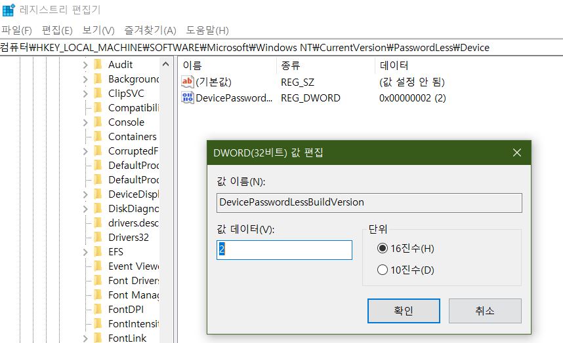This screenshot has width=563, height=343.
Task: Expand the Audit tree node
Action: click(x=85, y=65)
